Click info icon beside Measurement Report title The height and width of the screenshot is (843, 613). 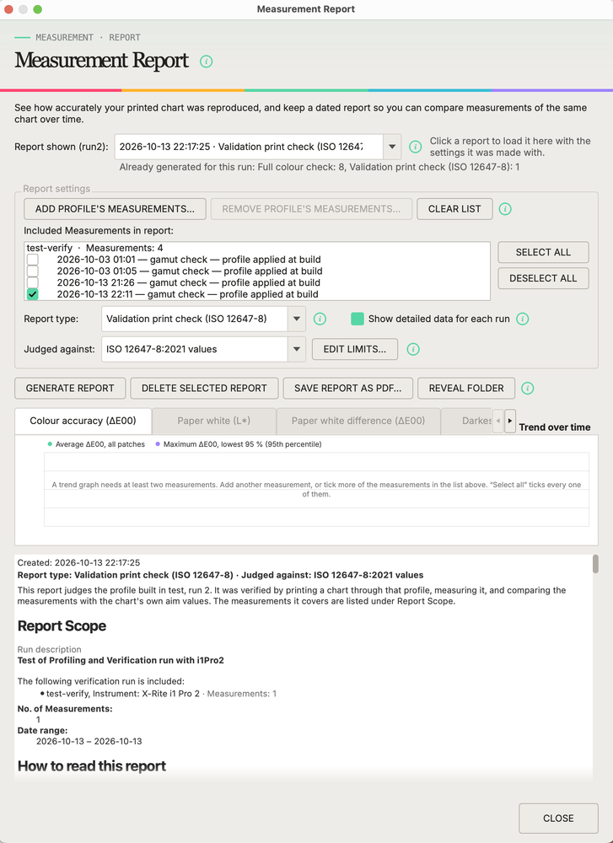click(x=206, y=62)
